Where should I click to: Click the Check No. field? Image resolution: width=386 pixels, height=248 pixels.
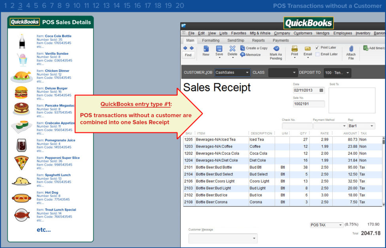tap(297, 126)
